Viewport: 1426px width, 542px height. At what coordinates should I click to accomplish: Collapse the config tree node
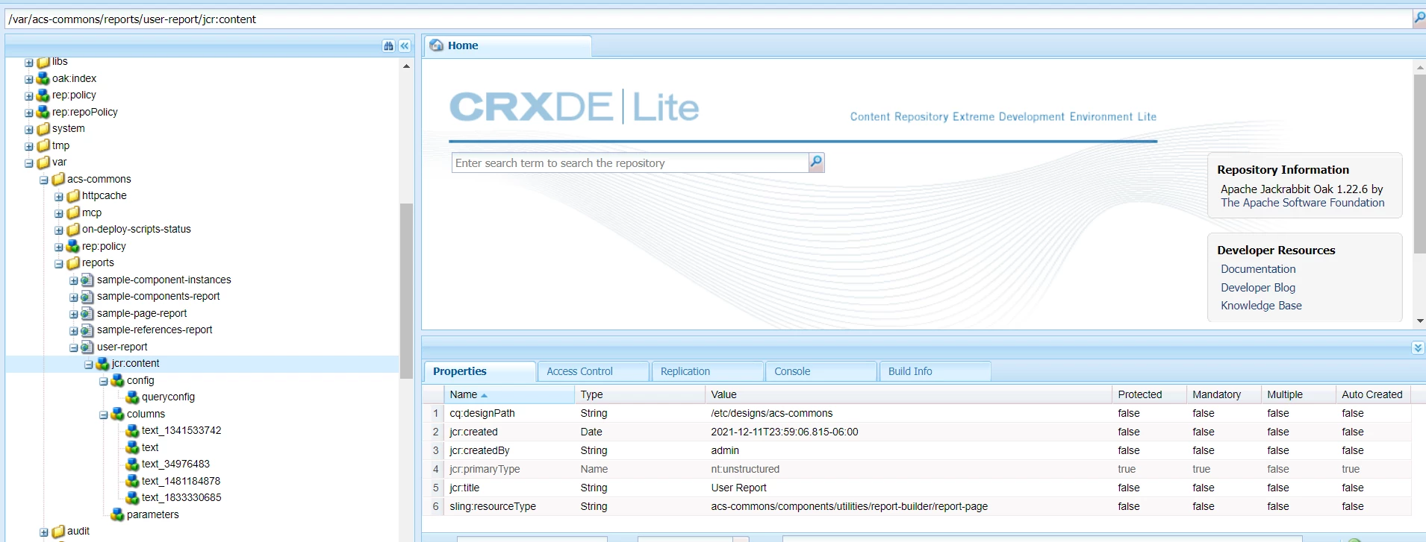tap(104, 381)
